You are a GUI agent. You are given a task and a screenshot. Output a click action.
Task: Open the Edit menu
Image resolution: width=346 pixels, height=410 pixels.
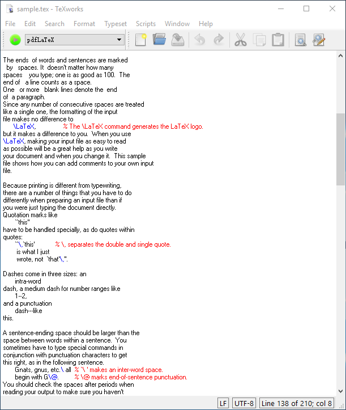click(x=30, y=24)
